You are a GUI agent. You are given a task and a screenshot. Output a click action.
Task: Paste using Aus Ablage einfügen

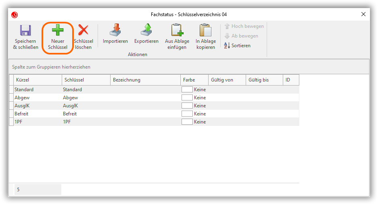(x=177, y=31)
